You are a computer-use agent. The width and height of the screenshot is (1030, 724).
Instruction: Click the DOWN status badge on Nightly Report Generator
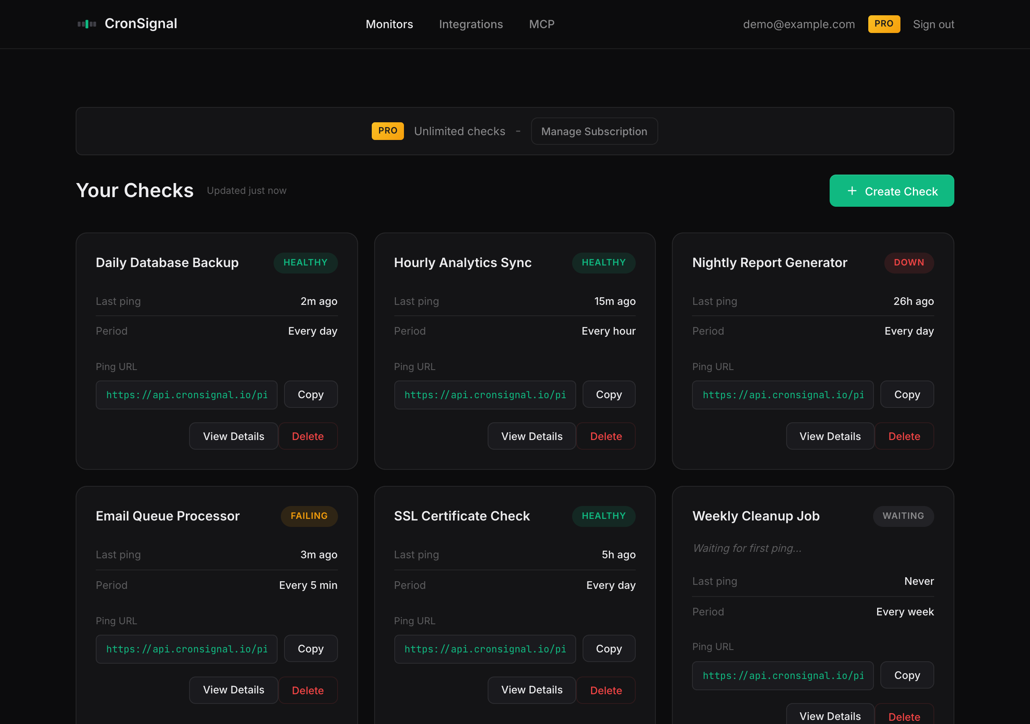click(x=909, y=262)
